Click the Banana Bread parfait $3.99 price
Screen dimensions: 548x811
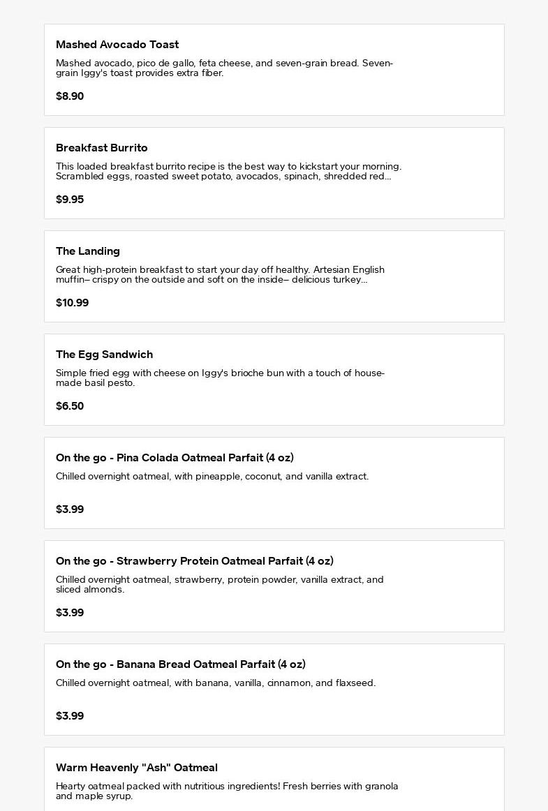pyautogui.click(x=70, y=716)
